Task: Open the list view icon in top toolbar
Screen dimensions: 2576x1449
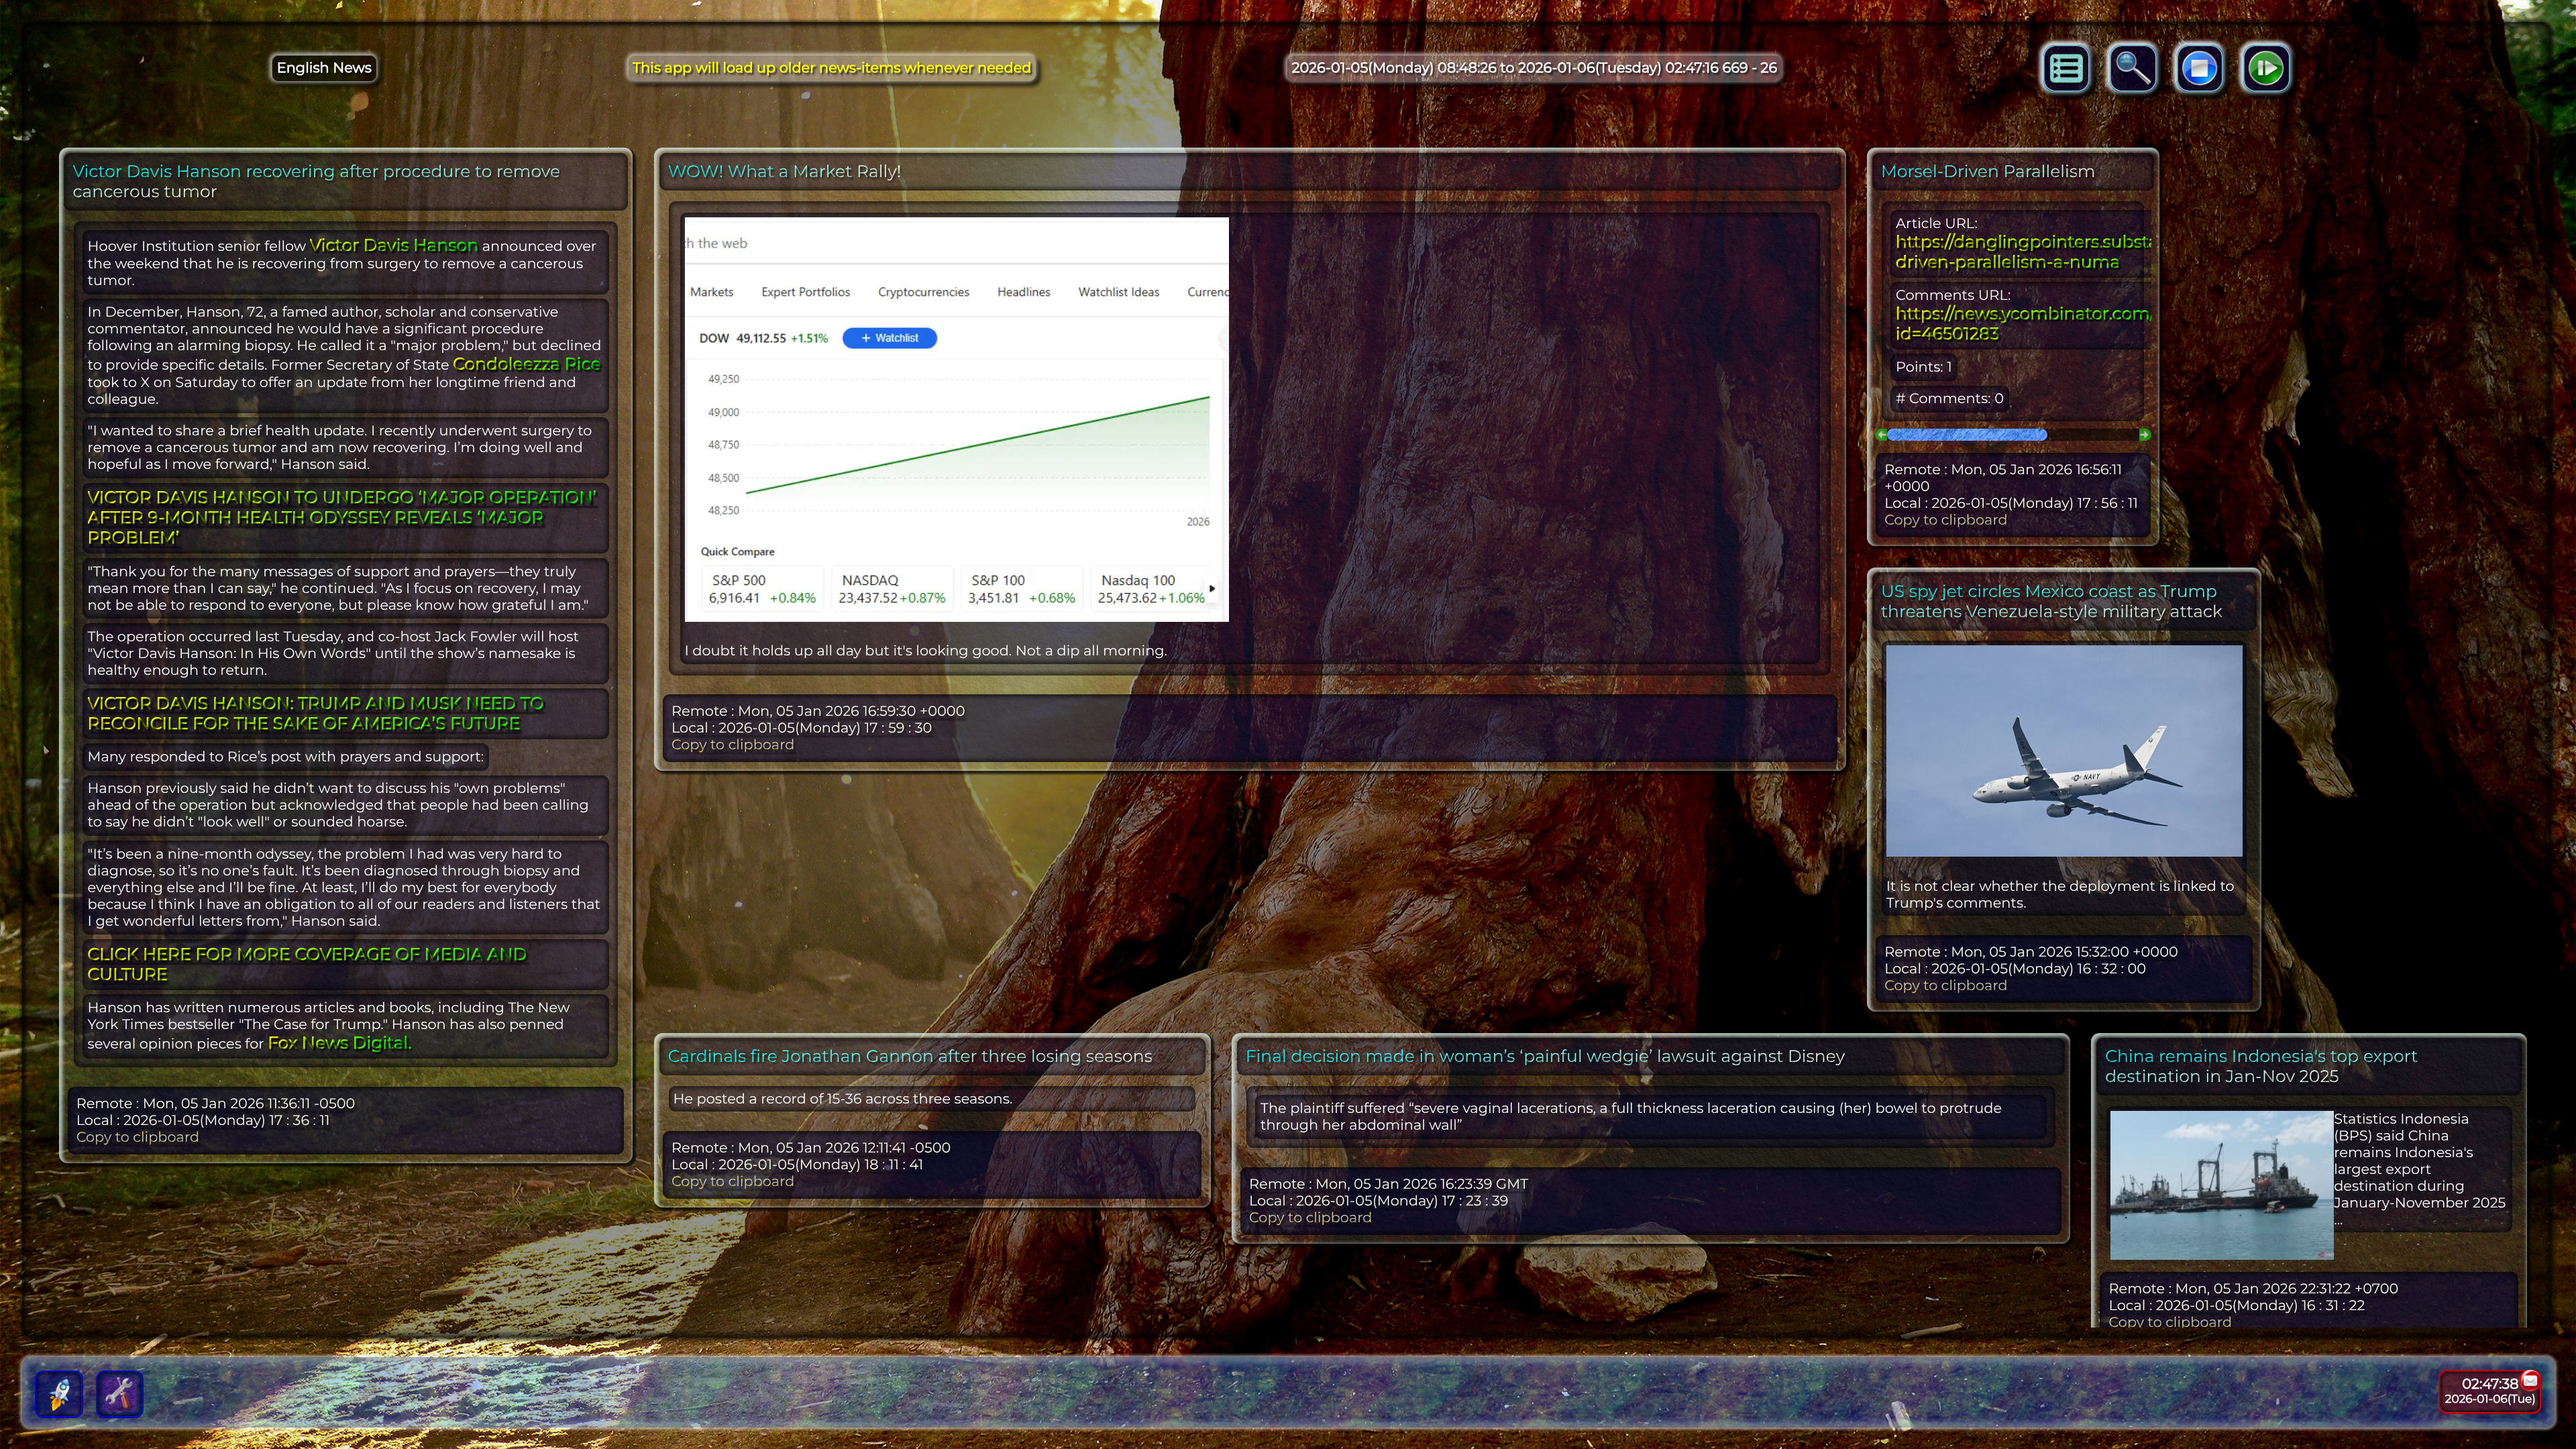Action: click(2066, 68)
